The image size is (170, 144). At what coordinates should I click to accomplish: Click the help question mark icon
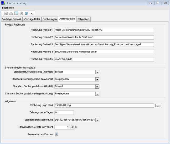click(21, 13)
